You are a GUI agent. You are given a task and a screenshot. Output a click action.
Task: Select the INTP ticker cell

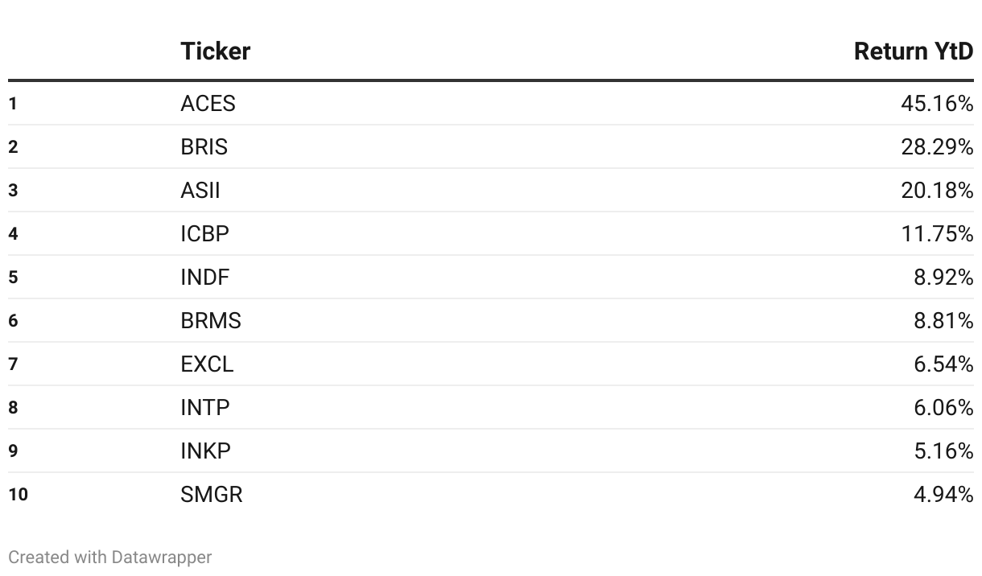[205, 408]
